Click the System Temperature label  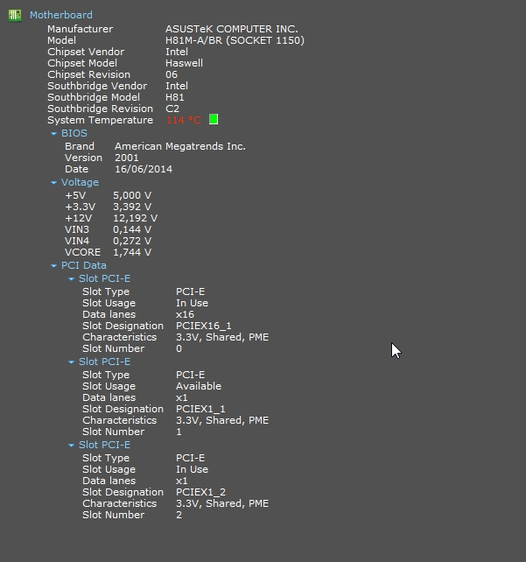pos(101,120)
